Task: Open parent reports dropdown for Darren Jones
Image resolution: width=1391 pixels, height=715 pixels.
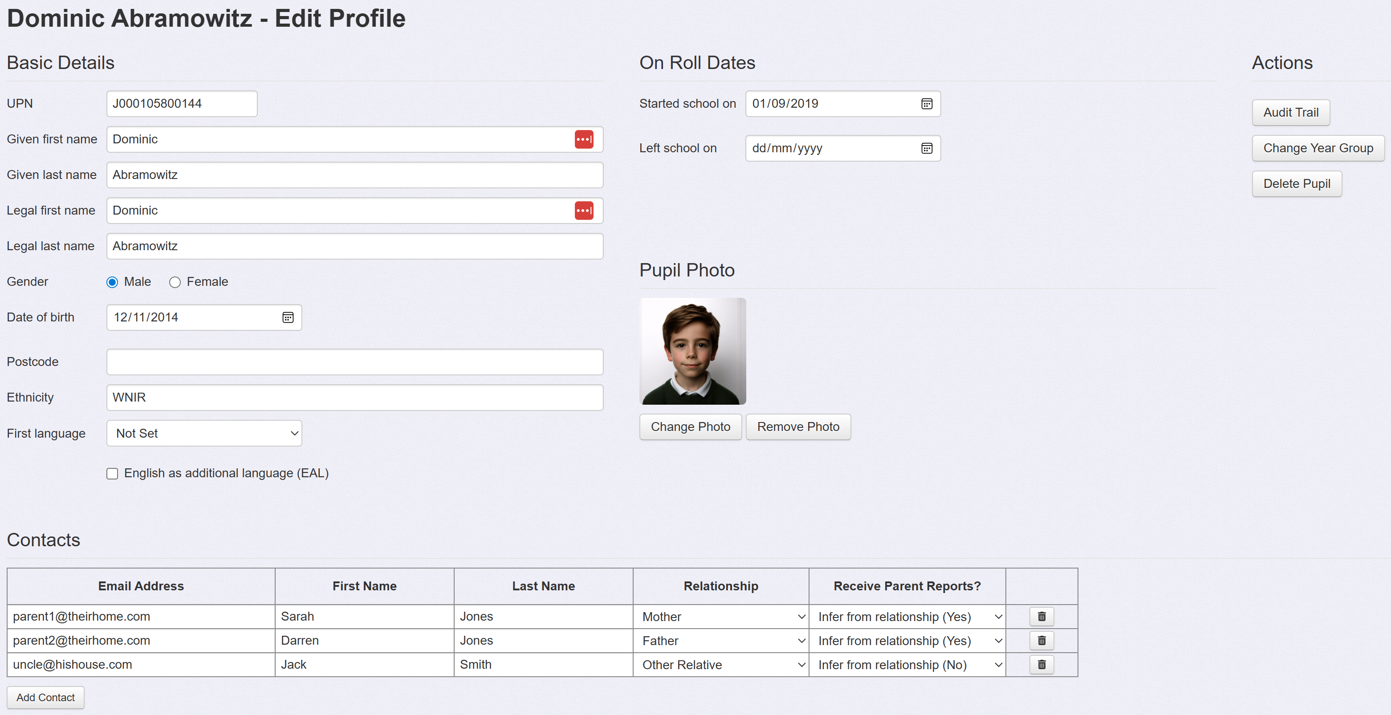Action: [x=908, y=641]
